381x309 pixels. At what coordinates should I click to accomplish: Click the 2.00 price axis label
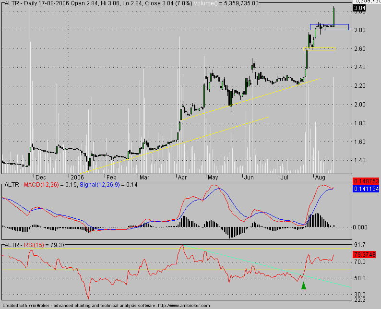pos(359,105)
